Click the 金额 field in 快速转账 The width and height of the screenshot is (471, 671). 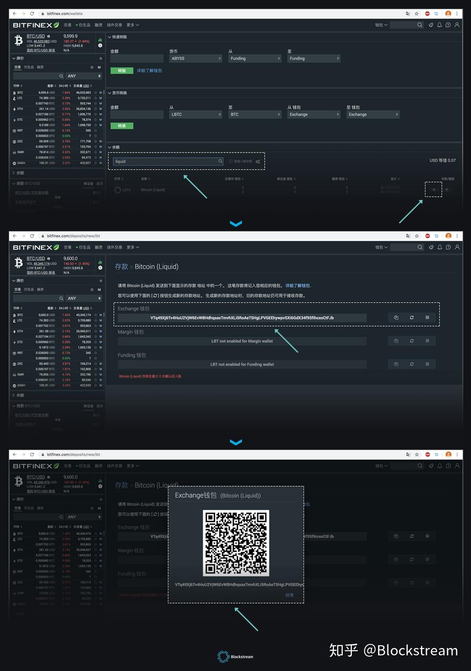click(x=137, y=58)
